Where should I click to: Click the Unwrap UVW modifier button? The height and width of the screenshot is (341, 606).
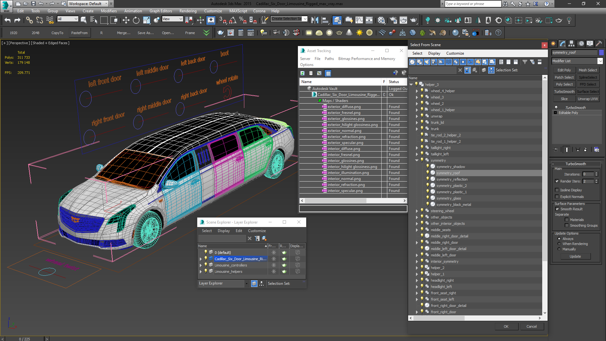[588, 99]
